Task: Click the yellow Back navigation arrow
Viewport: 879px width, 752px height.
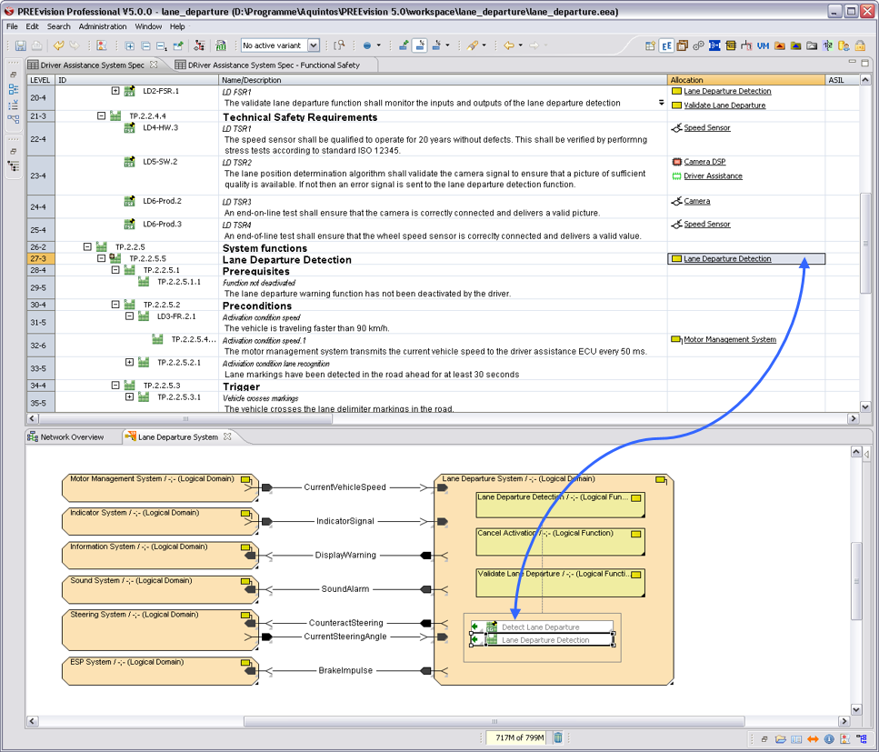Action: (509, 45)
